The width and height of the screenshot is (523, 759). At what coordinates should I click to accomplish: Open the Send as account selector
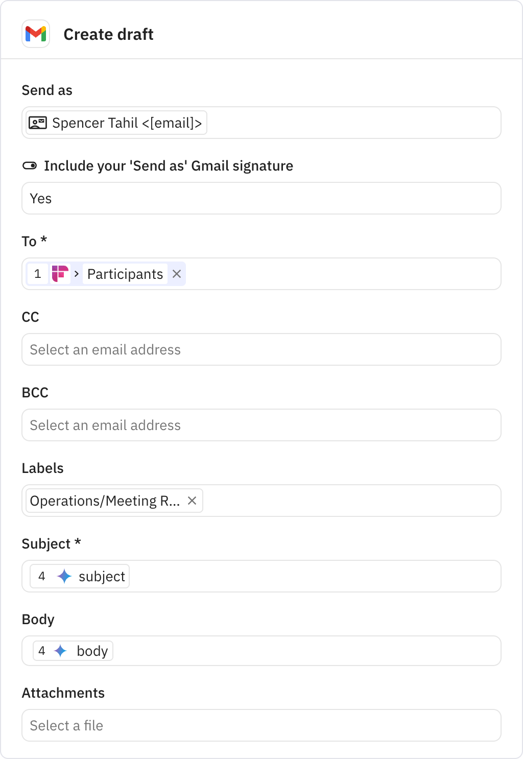coord(352,123)
